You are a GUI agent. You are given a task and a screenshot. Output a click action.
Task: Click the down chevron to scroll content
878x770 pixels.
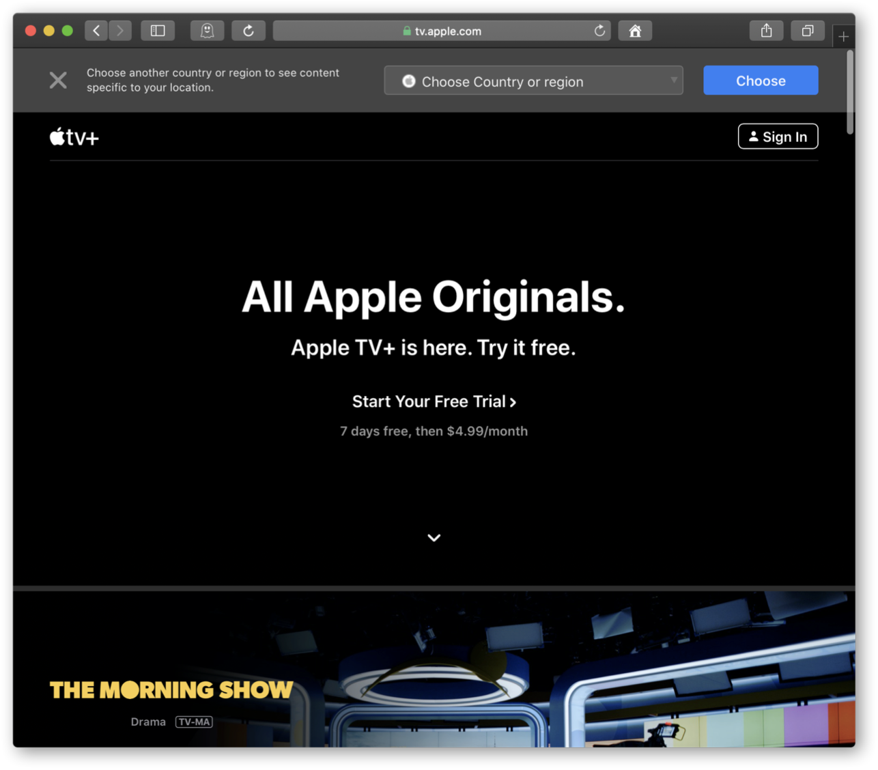tap(434, 538)
